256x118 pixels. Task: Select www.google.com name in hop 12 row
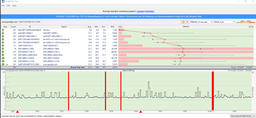pyautogui.click(x=50, y=64)
